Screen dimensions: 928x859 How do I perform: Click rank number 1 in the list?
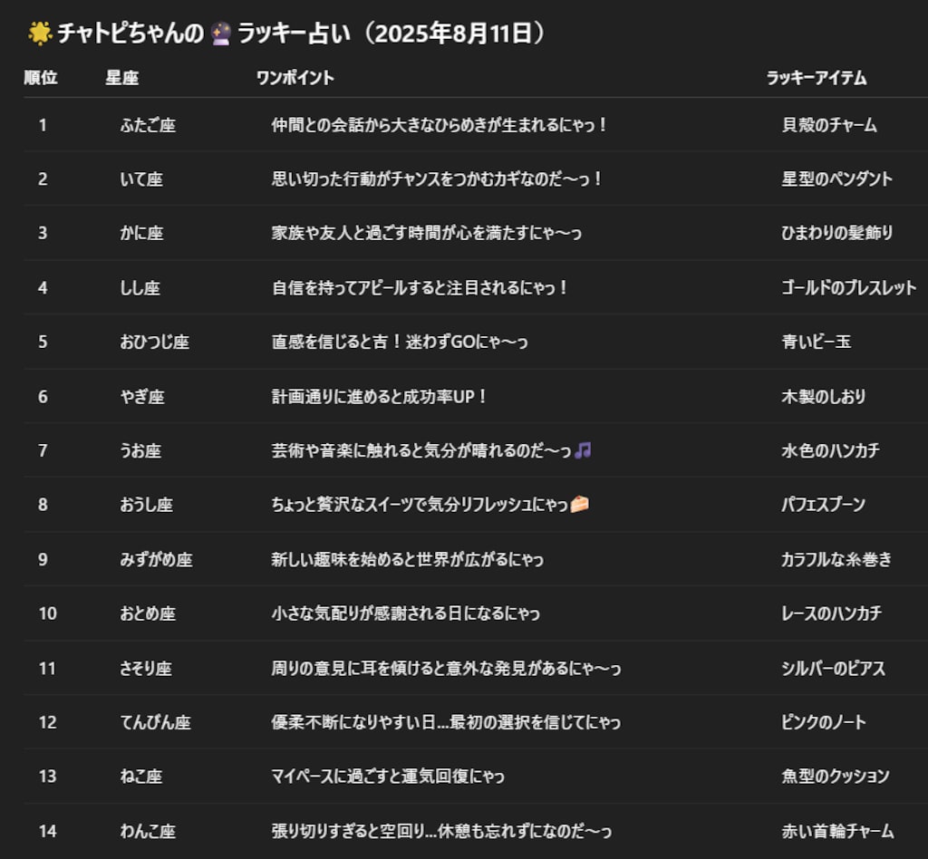coord(42,124)
